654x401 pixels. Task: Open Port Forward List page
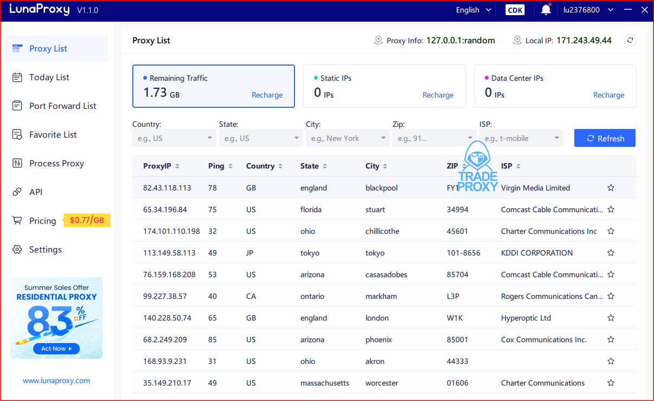[x=56, y=106]
